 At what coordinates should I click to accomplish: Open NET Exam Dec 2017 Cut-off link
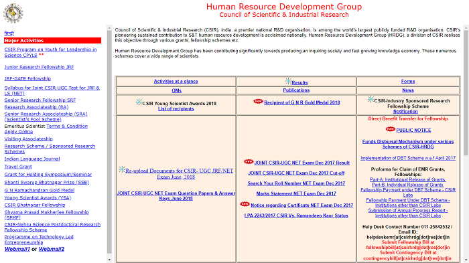pyautogui.click(x=296, y=173)
